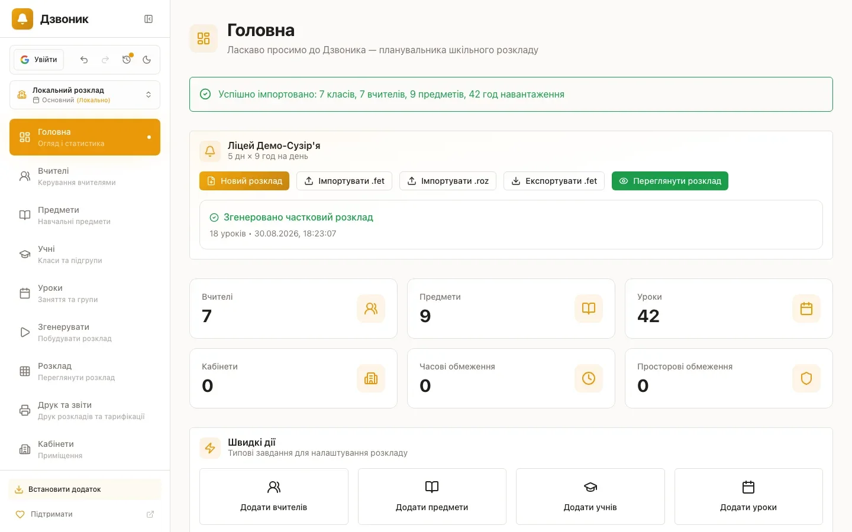Click the Предмети count 9
852x532 pixels.
425,316
